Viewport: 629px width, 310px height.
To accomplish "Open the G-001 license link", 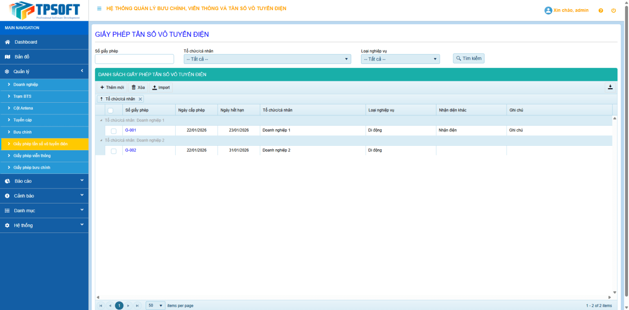I will [x=131, y=130].
